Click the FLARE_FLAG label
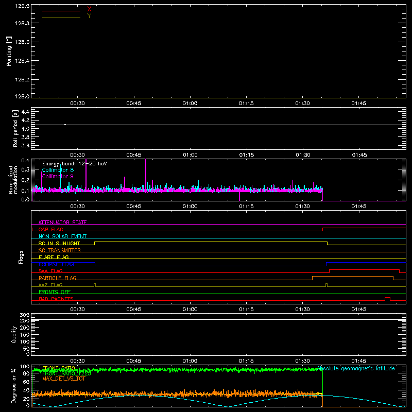This screenshot has width=412, height=412. point(54,257)
